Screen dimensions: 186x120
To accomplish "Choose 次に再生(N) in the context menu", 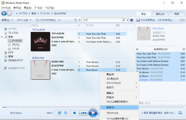I will click(119, 79).
